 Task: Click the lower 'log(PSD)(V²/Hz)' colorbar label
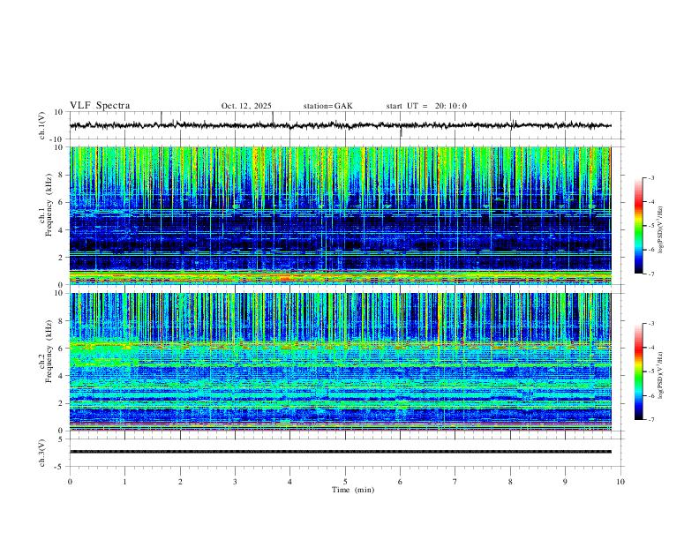[x=660, y=375]
